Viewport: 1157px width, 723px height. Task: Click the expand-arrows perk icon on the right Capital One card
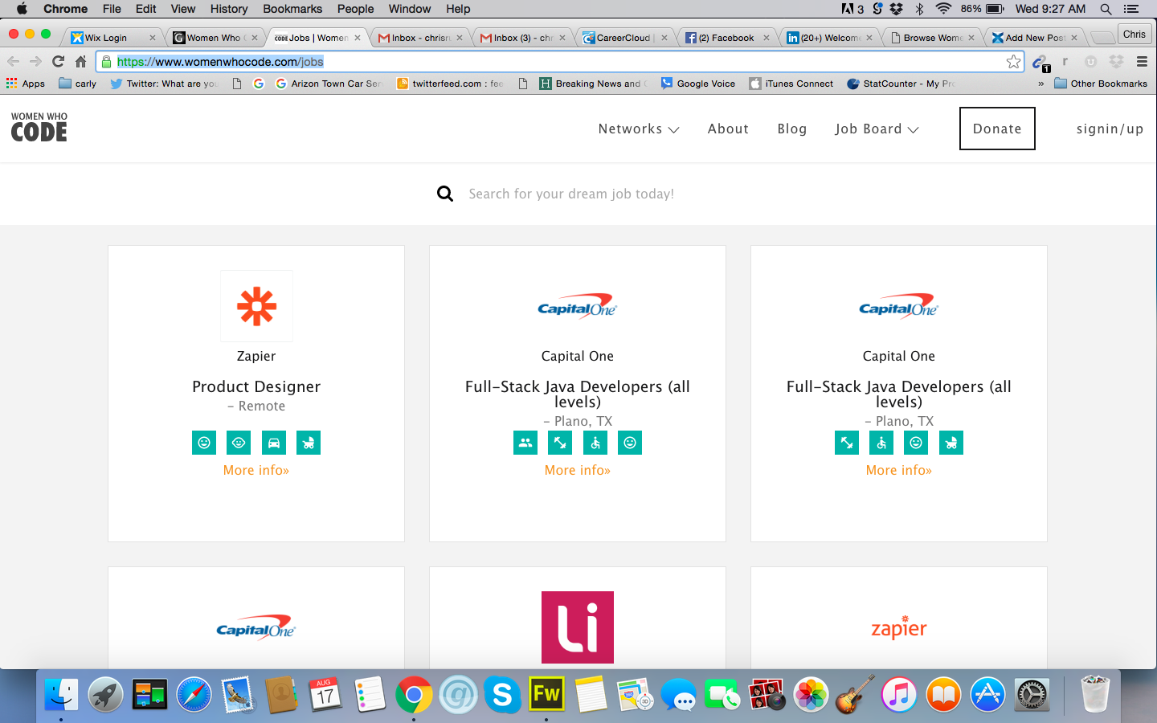point(847,443)
